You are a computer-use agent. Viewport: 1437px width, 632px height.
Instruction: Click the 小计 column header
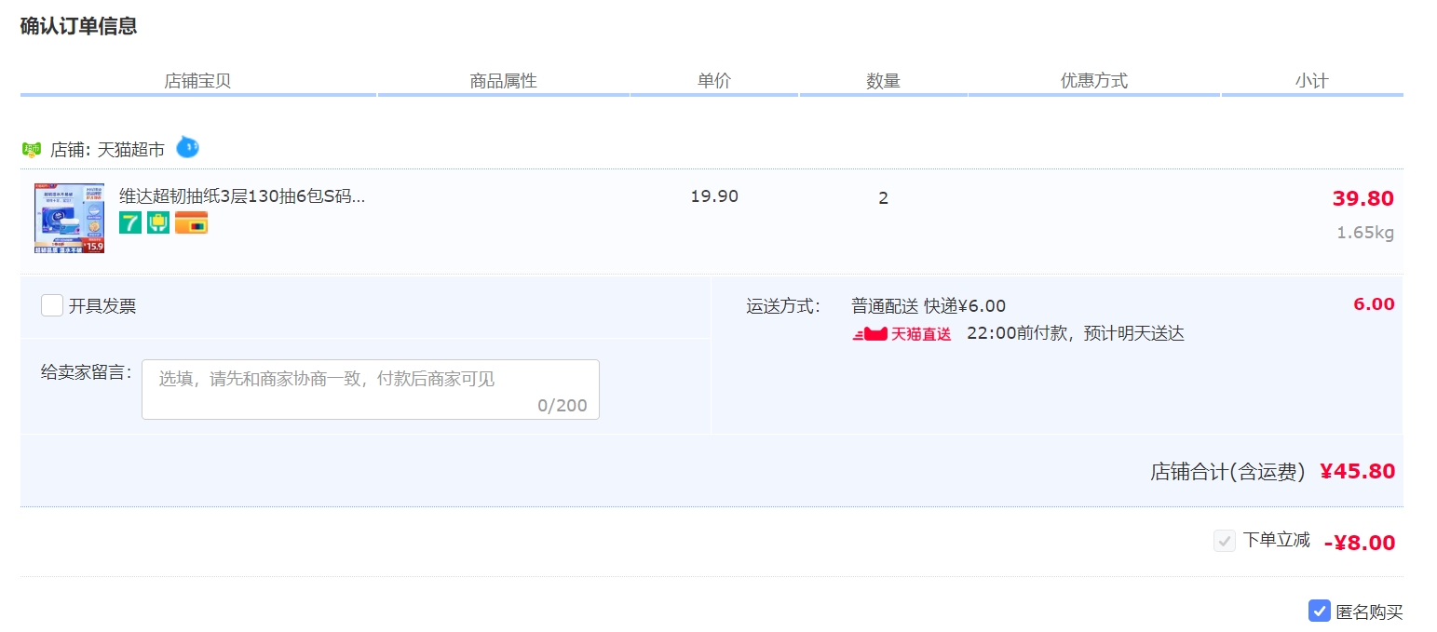coord(1311,81)
